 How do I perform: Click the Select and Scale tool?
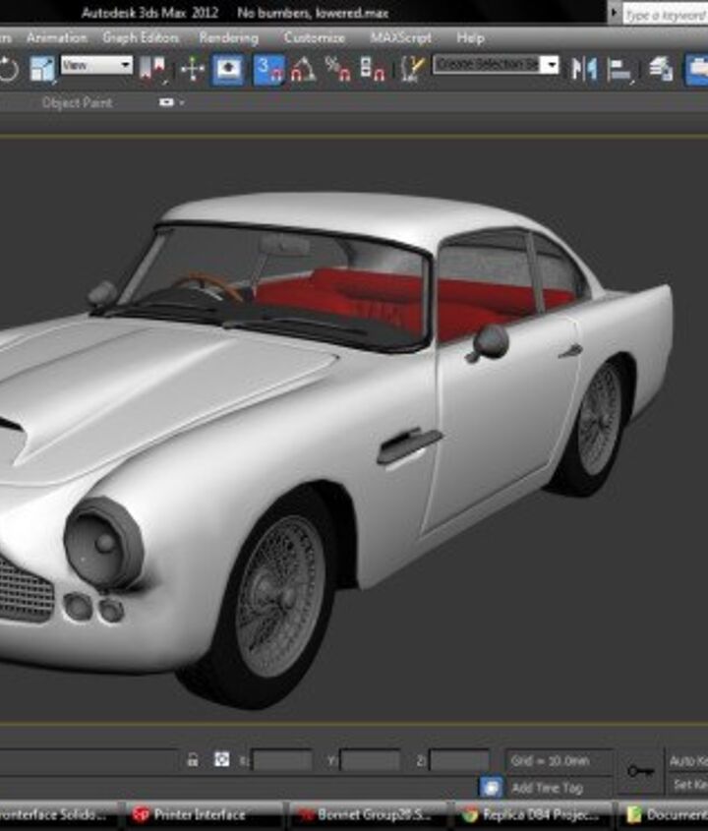[x=42, y=69]
